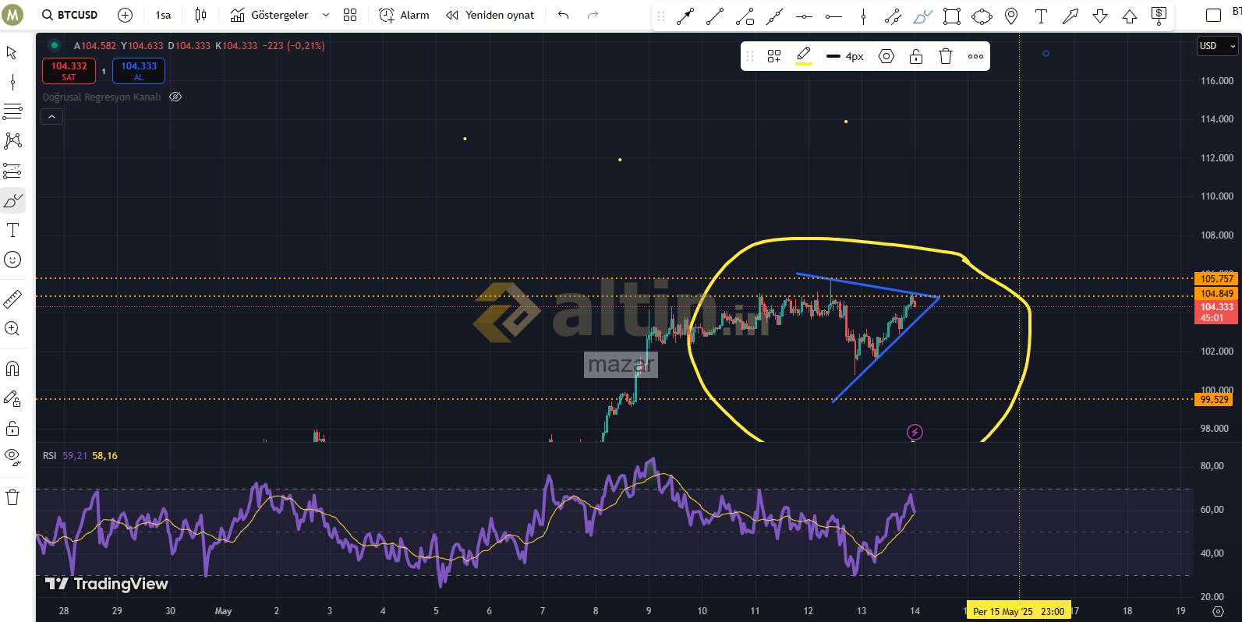This screenshot has width=1242, height=622.
Task: Show the hidden Doğrusal Regresyon Kanalı indicator
Action: pos(175,97)
